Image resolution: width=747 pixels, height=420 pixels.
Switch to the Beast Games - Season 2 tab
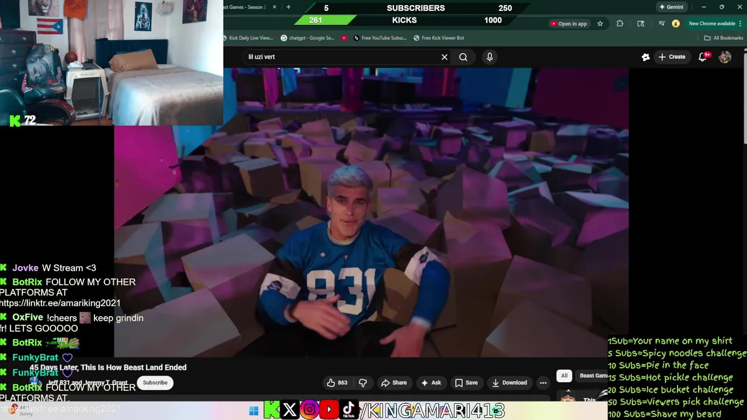(245, 7)
